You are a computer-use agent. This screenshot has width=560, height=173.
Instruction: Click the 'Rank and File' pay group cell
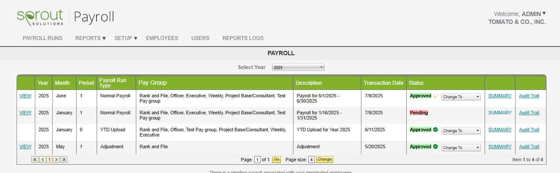[x=153, y=146]
